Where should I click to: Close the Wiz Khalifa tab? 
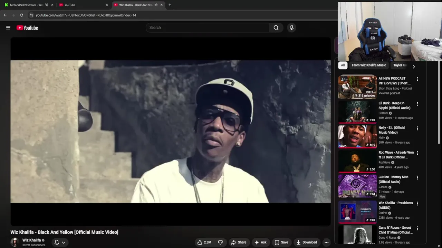pyautogui.click(x=162, y=5)
